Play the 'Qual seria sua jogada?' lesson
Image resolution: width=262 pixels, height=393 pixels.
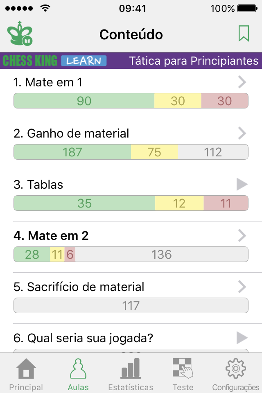[242, 338]
